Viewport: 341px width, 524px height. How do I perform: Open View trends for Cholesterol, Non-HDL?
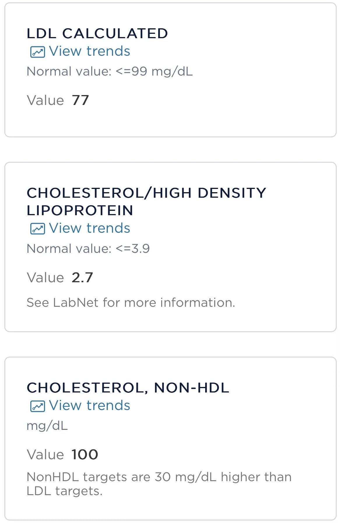[89, 406]
